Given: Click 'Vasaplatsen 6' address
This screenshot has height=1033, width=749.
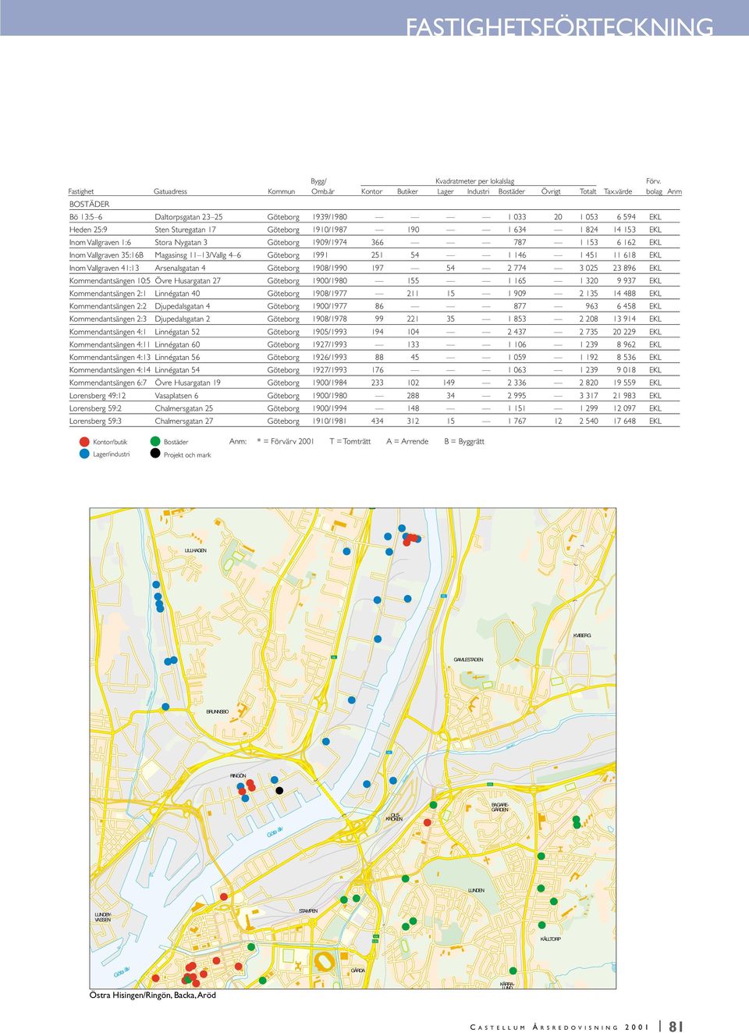Looking at the screenshot, I should 176,396.
